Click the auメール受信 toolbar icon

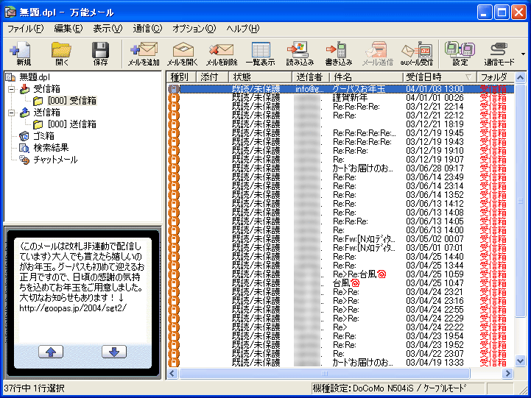pos(417,54)
